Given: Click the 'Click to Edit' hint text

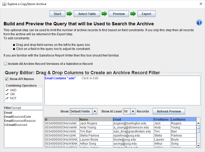Looking at the screenshot, I should click(90, 78).
